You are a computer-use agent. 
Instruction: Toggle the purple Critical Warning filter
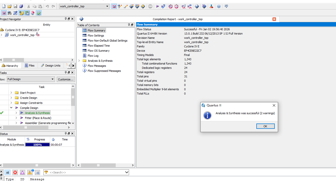22,173
